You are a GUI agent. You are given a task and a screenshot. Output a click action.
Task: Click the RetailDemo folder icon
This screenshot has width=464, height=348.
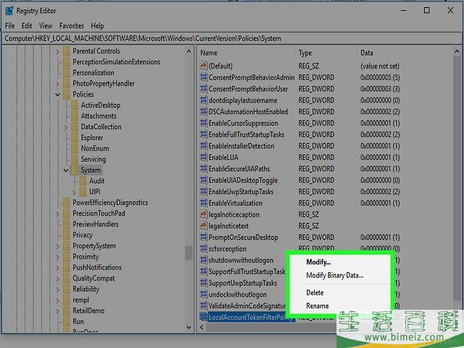click(66, 311)
